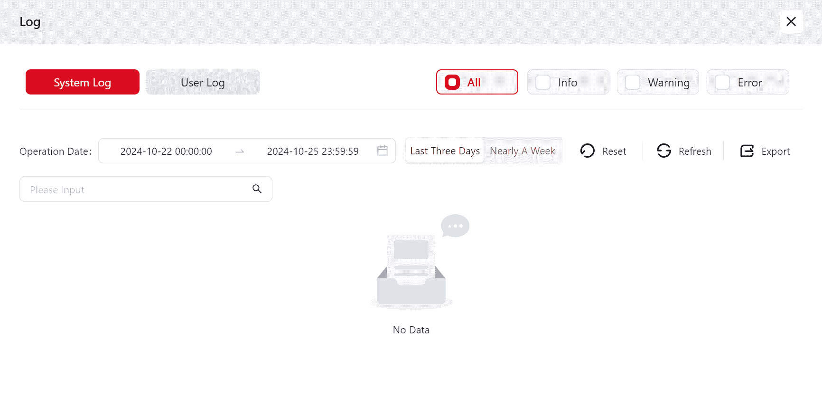Click the calendar icon in date range
The height and width of the screenshot is (416, 822).
tap(382, 151)
